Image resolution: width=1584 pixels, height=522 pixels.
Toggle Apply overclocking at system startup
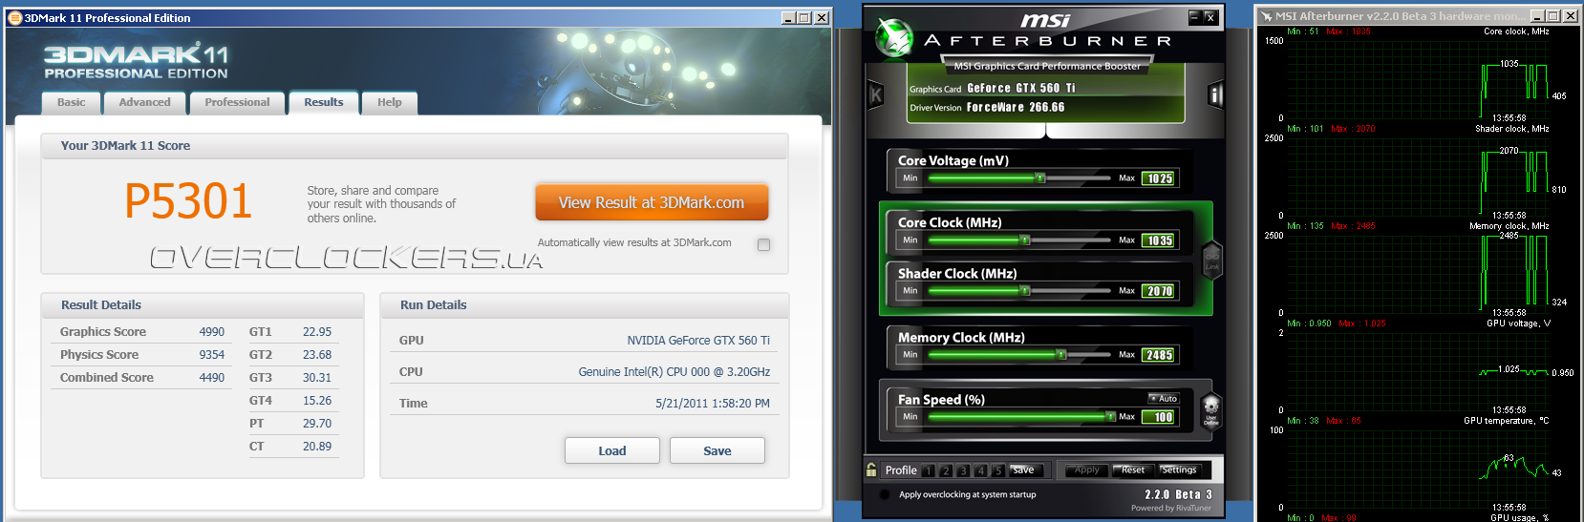[x=884, y=494]
